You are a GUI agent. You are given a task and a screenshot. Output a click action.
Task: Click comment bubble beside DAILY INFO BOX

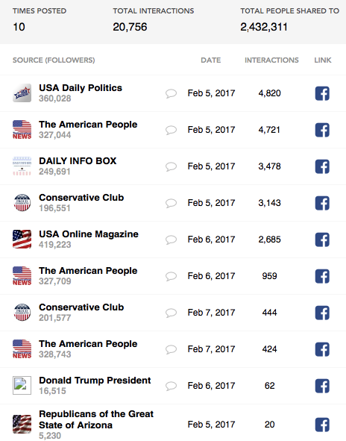171,166
